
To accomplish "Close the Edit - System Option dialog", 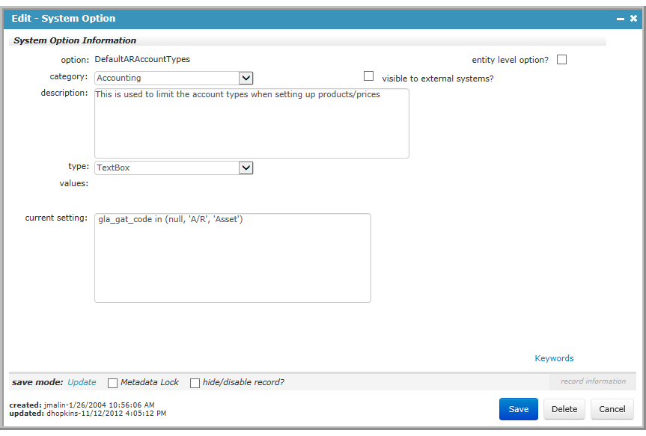I will click(633, 19).
